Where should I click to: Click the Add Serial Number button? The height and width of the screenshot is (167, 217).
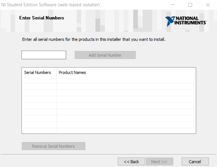(105, 55)
